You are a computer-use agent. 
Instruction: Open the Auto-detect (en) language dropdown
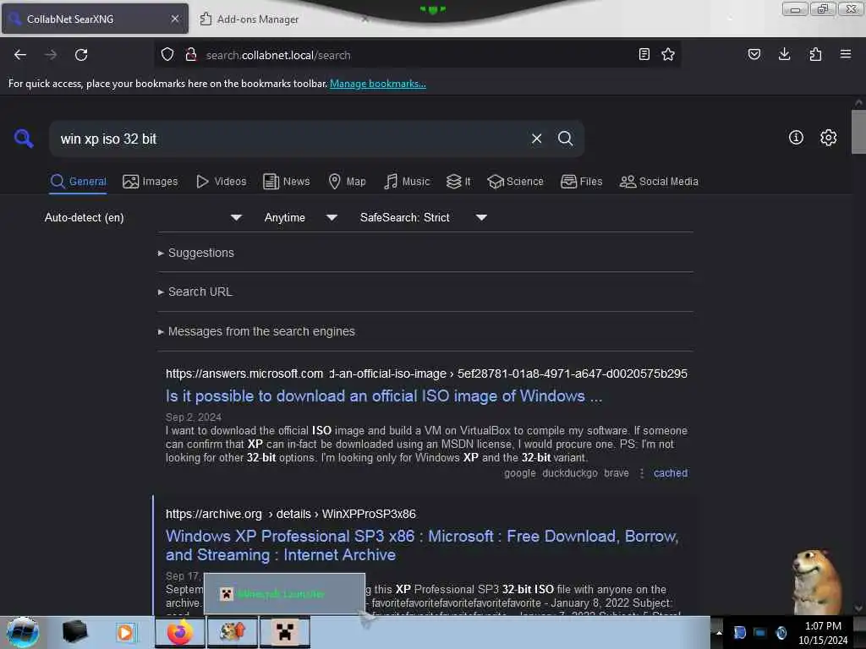coord(143,217)
